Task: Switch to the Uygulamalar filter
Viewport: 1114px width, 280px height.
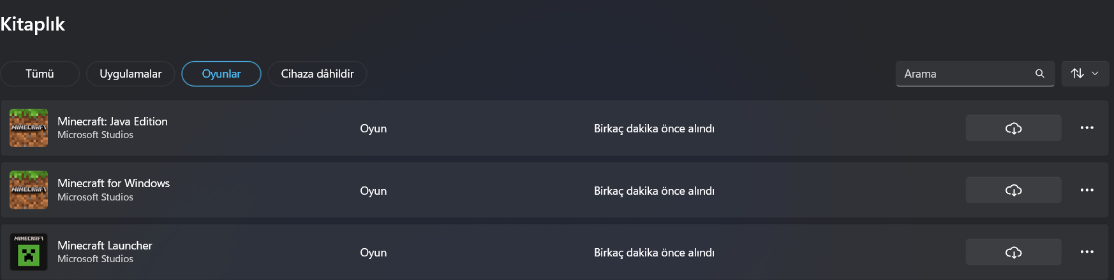Action: click(130, 74)
